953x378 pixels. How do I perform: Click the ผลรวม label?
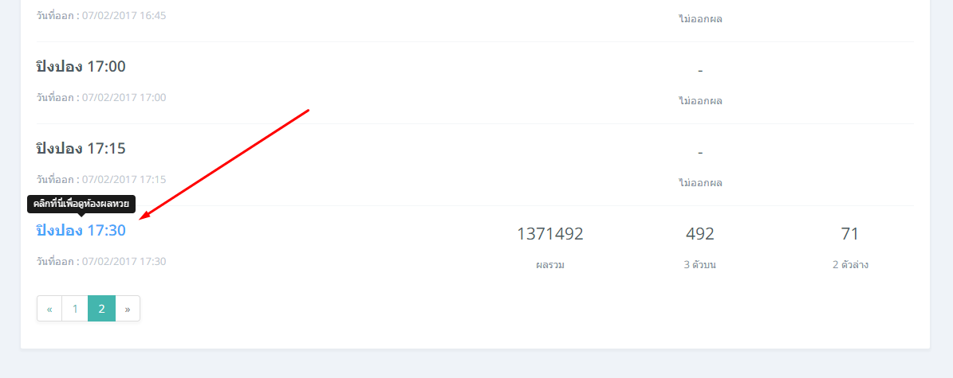click(x=550, y=265)
